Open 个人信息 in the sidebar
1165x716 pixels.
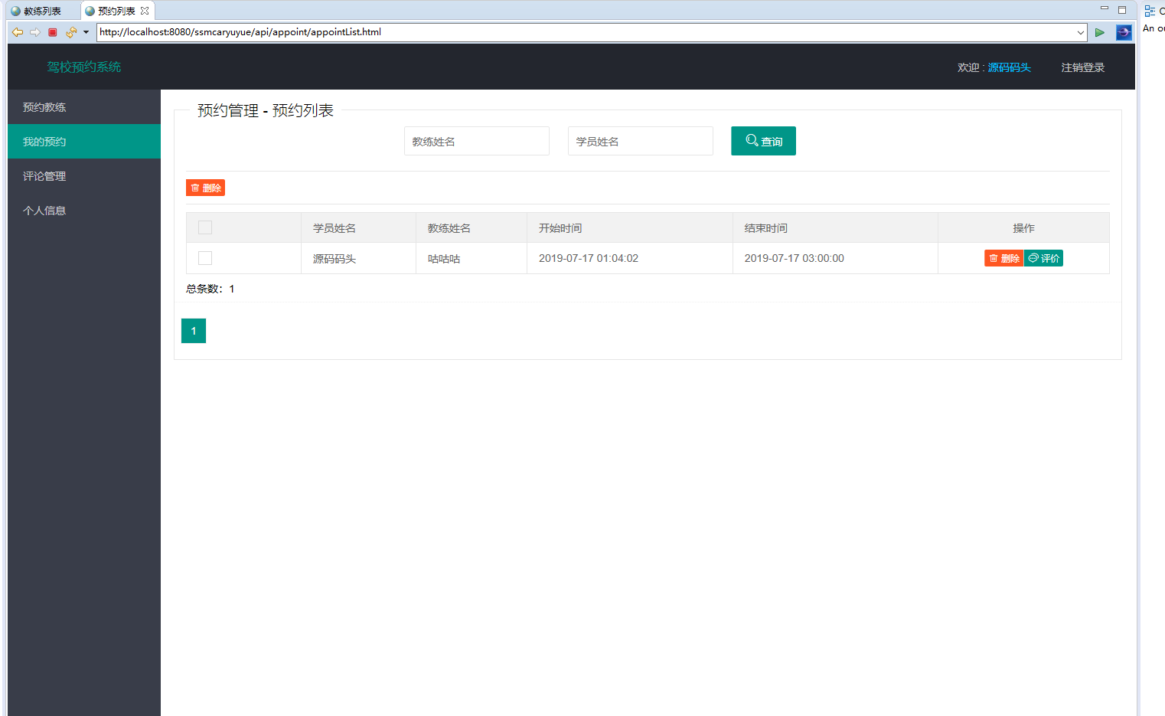click(x=84, y=211)
